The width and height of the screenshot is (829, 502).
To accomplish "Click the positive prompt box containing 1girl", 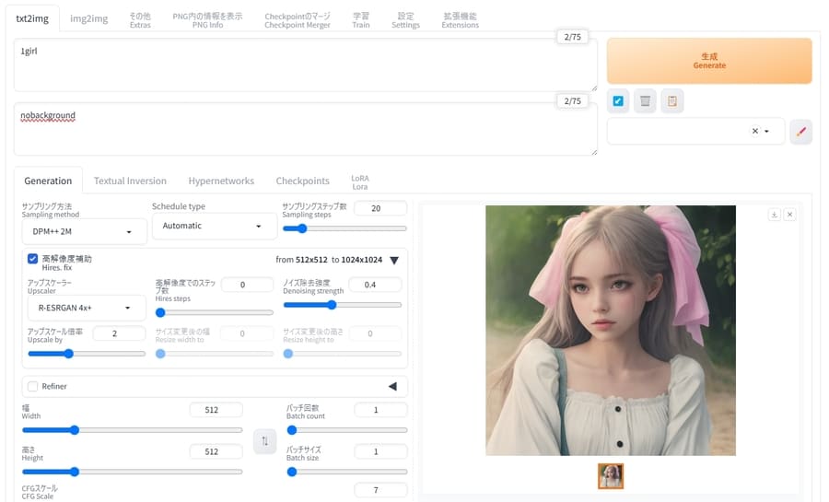I will (x=305, y=64).
